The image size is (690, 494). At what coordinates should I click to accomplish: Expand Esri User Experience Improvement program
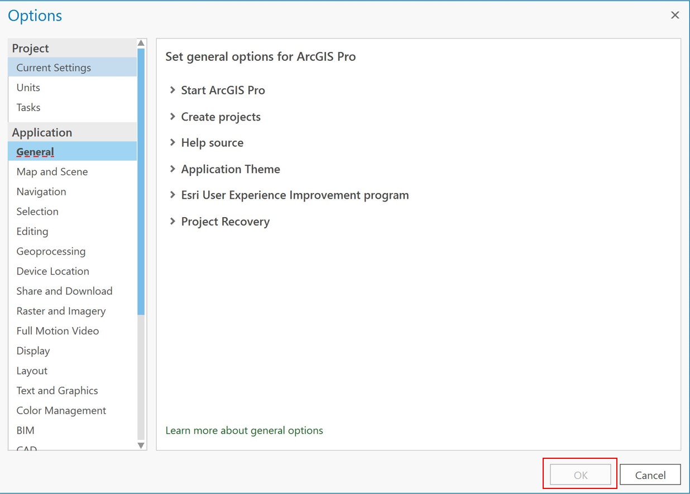pos(289,195)
